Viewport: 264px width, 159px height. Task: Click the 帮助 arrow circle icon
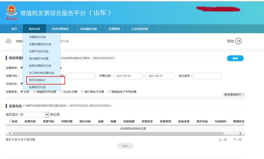[238, 41]
